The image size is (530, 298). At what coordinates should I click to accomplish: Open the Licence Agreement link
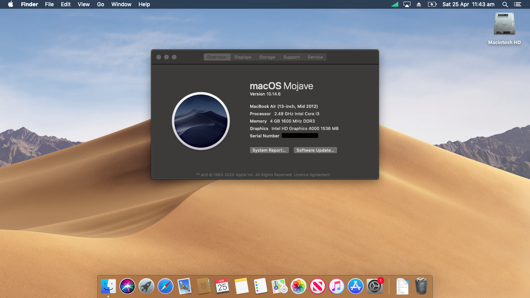click(x=312, y=175)
